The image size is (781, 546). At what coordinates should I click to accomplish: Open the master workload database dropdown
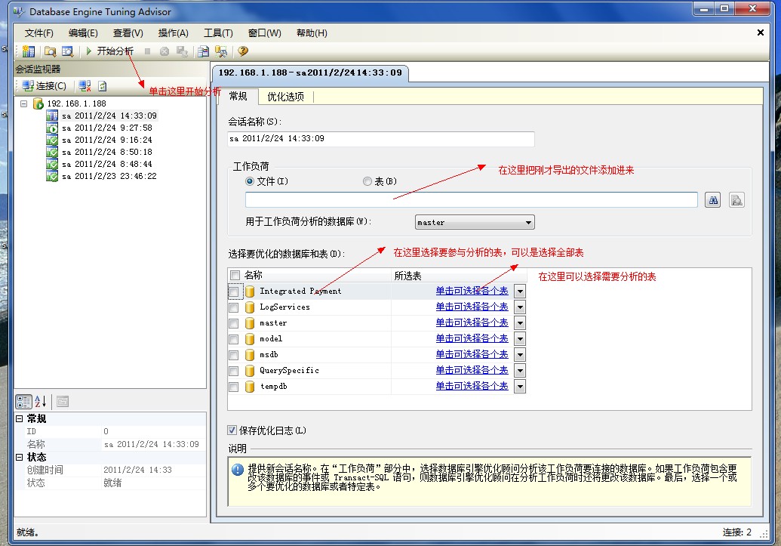475,222
